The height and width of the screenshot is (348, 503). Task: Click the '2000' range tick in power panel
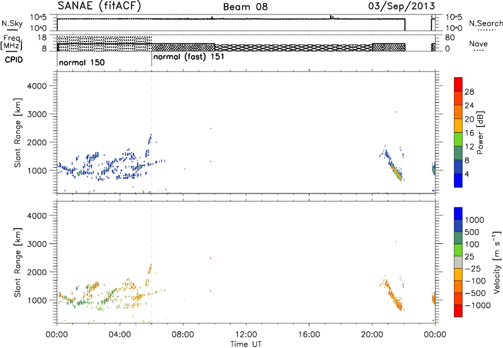coord(36,142)
